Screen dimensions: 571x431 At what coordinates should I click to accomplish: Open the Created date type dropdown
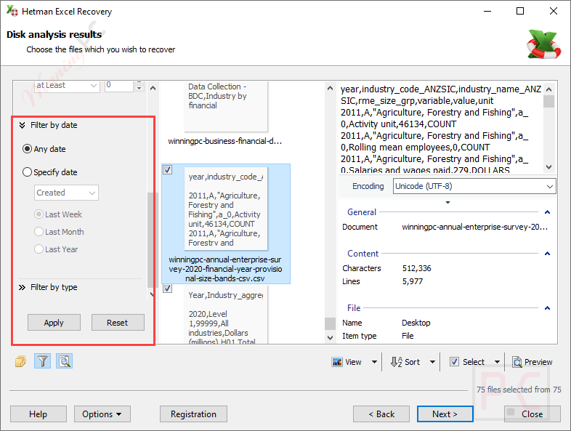[66, 193]
